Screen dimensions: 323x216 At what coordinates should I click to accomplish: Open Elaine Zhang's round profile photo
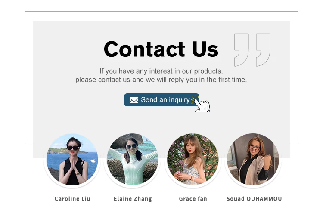[x=133, y=160]
